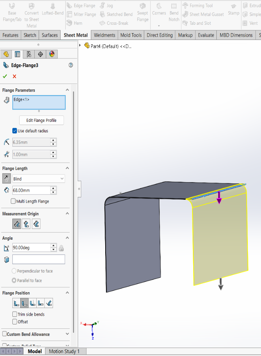Select Tangent Bend measurement origin

click(36, 224)
